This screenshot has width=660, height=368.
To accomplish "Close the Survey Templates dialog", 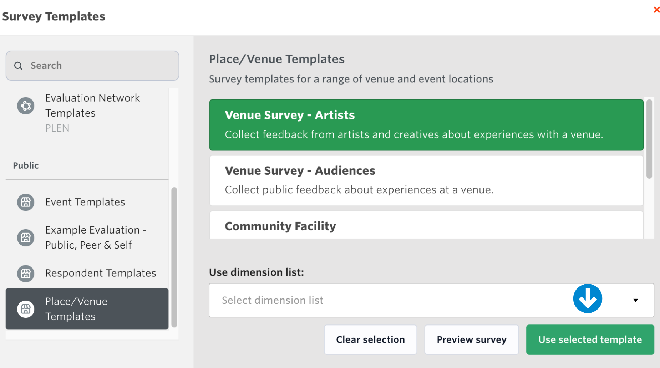I will point(656,10).
